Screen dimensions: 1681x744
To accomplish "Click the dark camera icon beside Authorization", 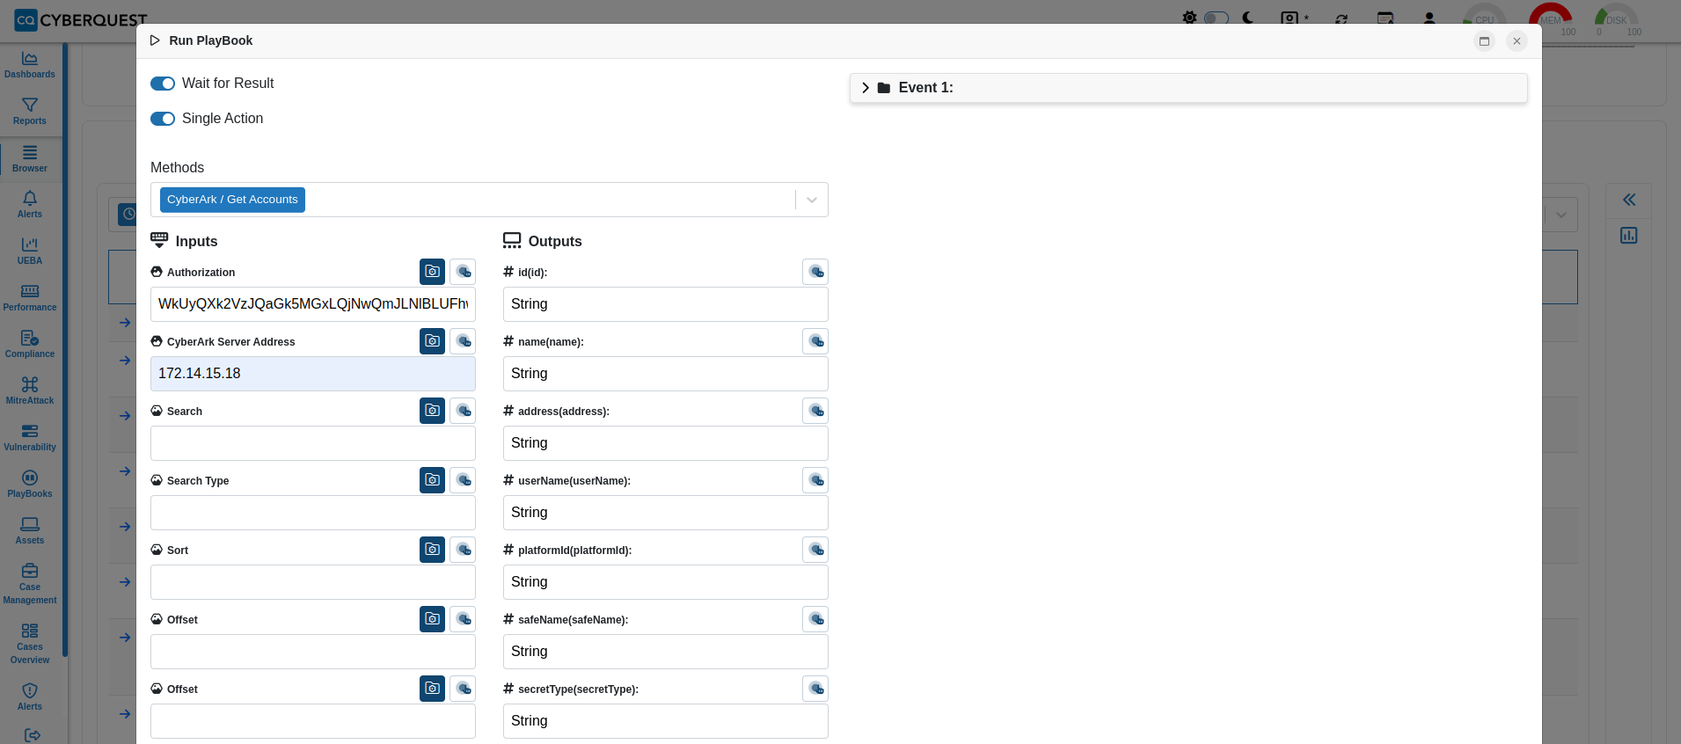I will point(432,272).
